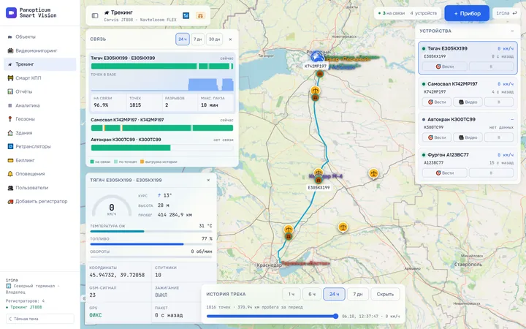
Task: Open 3 на связи / 4 устройств status
Action: (407, 13)
